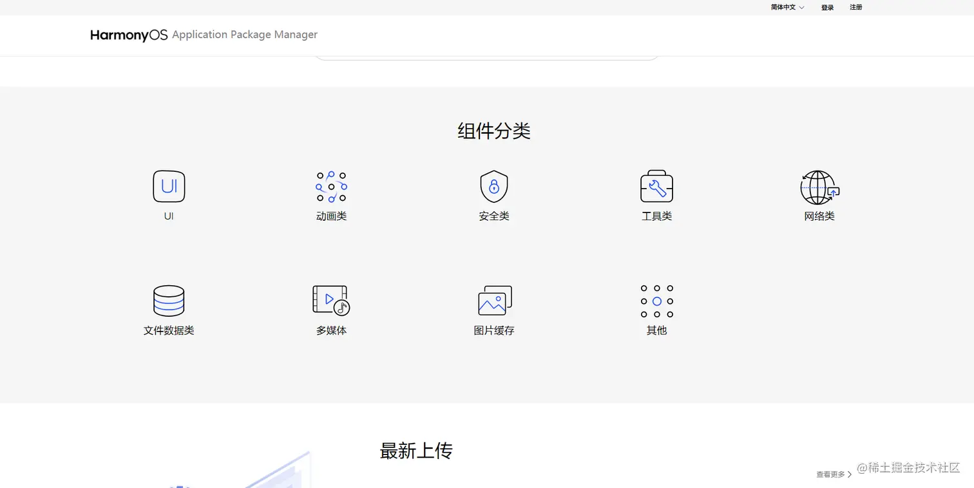This screenshot has width=974, height=488.
Task: Click the 文件数据类 database icon
Action: coord(168,300)
